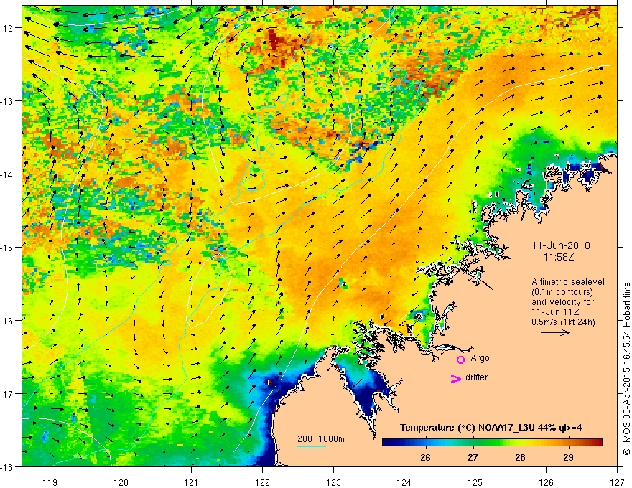Click the 'and velocity for' legend line
Viewport: 632px width, 488px height.
click(x=562, y=302)
